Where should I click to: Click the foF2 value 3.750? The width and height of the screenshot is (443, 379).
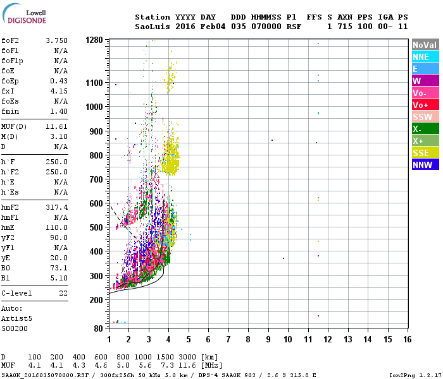[57, 40]
